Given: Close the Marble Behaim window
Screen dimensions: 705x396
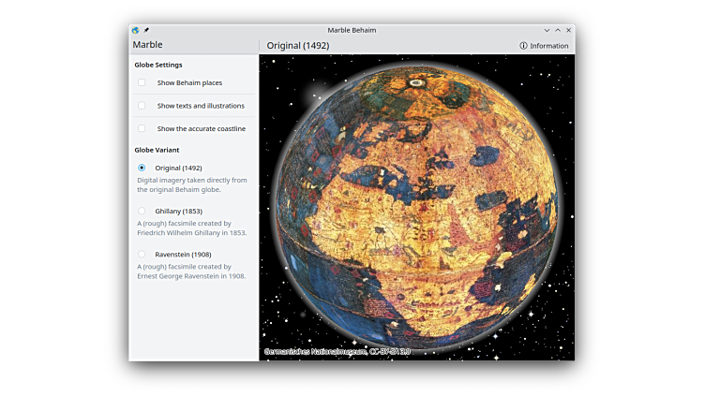Looking at the screenshot, I should (x=568, y=30).
